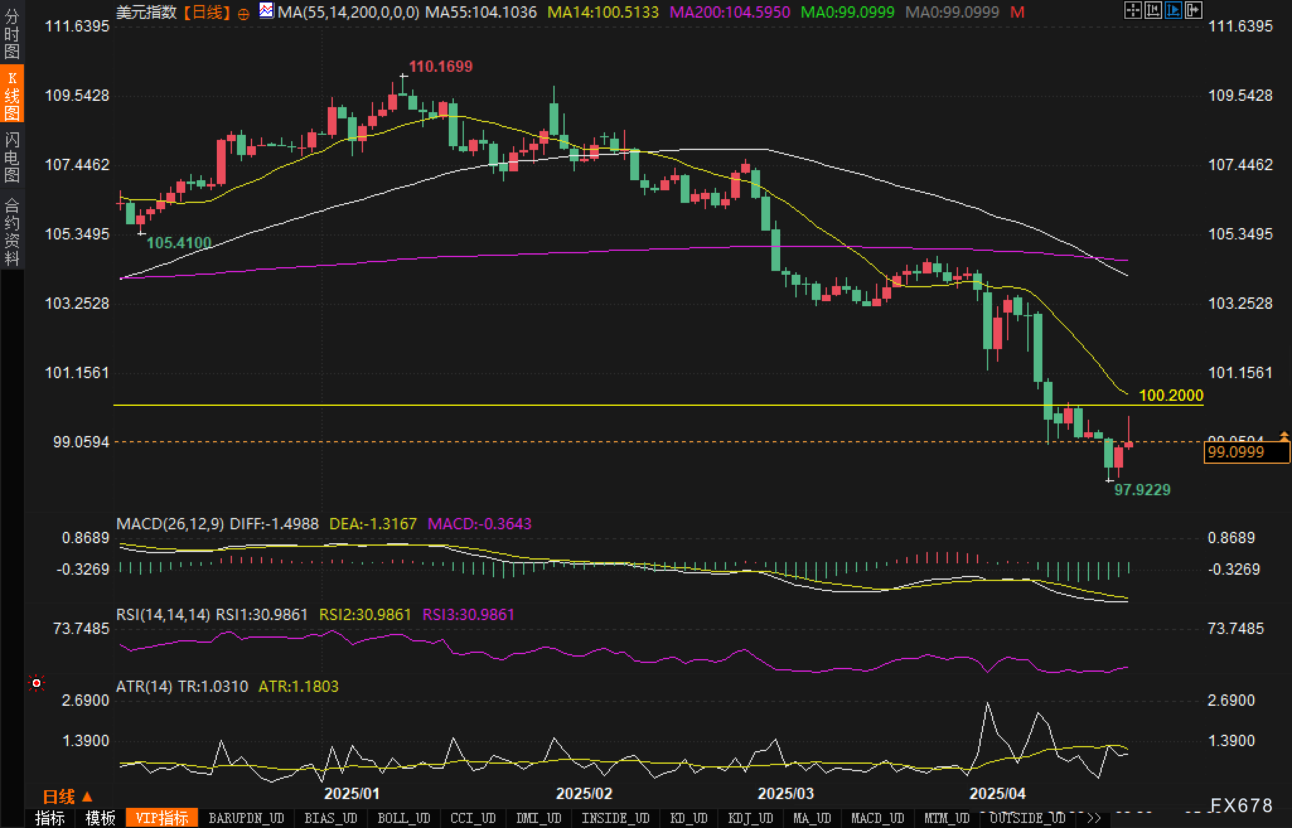Open the 闪电图 sidebar view
This screenshot has width=1292, height=828.
point(12,158)
